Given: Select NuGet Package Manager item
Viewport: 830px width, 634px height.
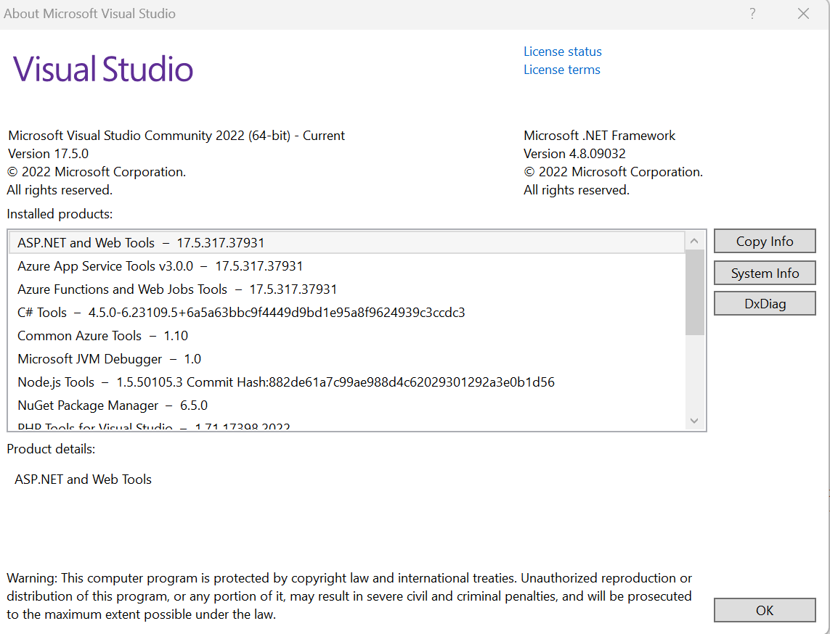Looking at the screenshot, I should 112,405.
